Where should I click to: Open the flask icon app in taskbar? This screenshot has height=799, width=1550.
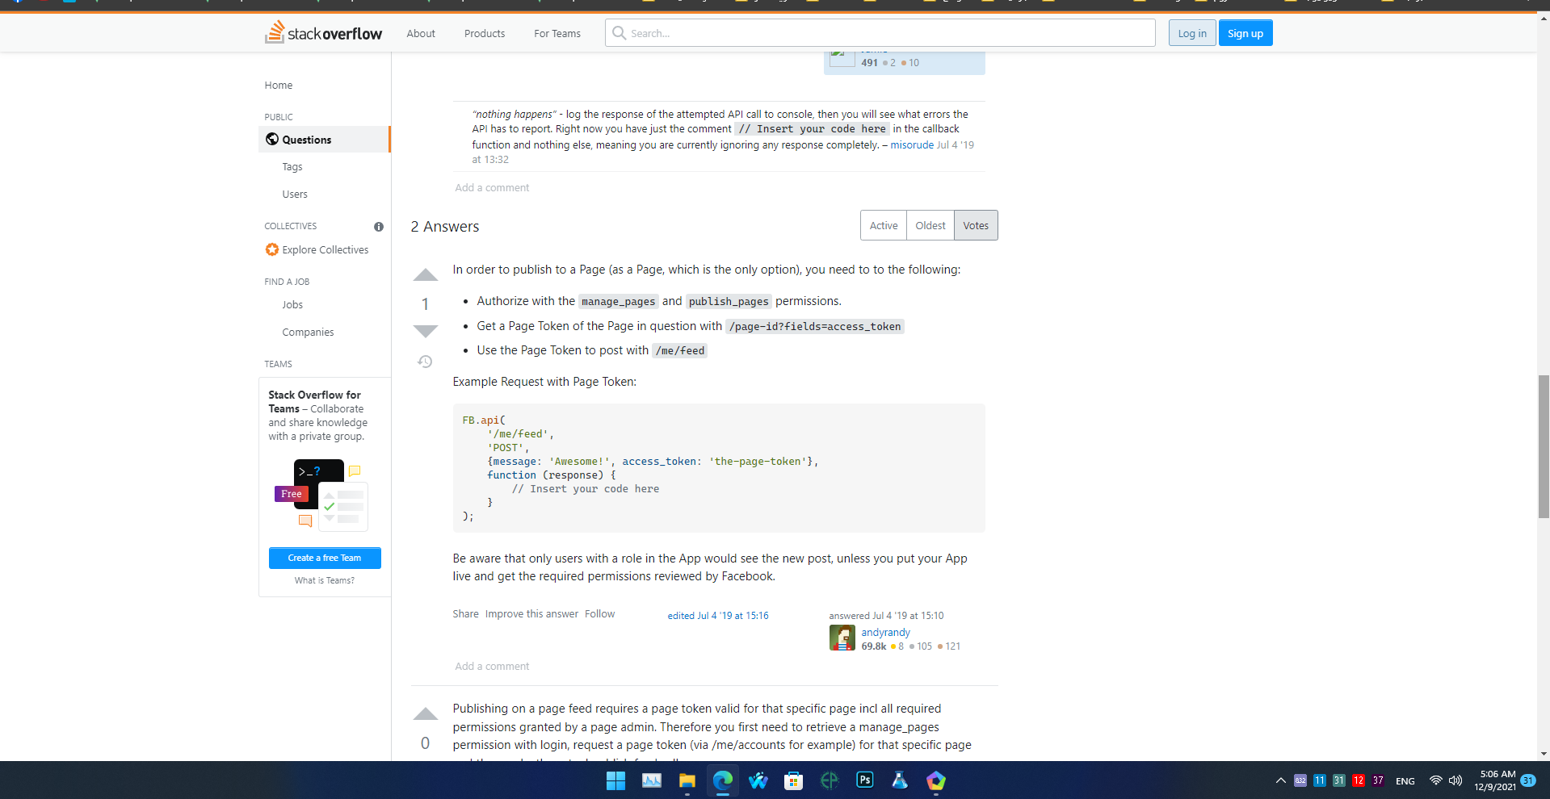[900, 780]
